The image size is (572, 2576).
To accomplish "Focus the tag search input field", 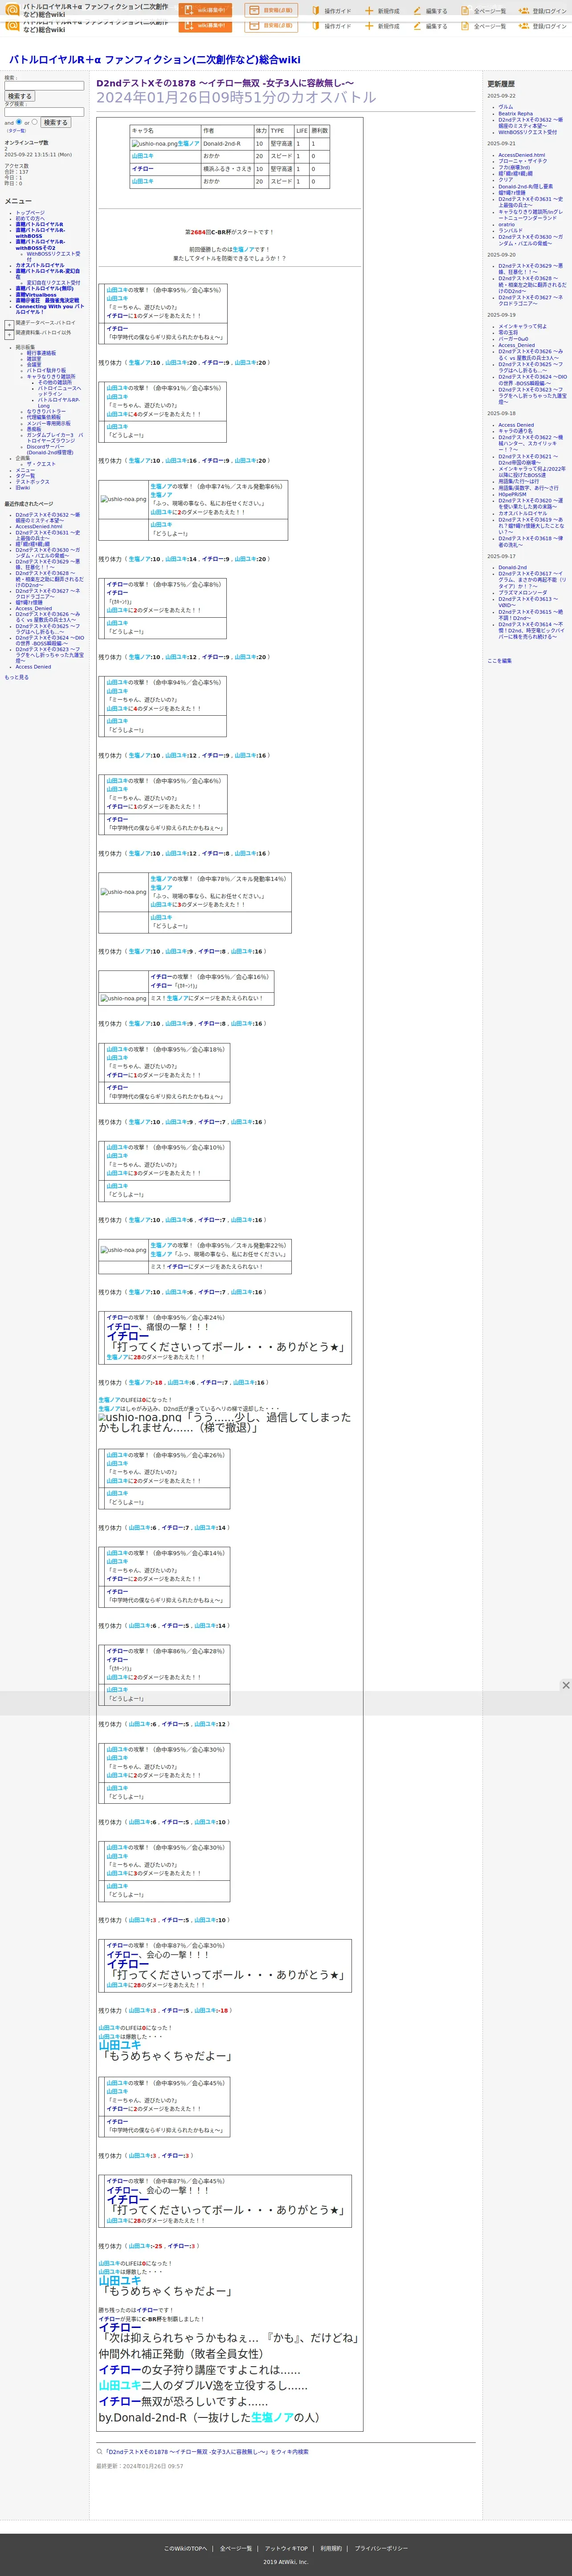I will coord(44,111).
